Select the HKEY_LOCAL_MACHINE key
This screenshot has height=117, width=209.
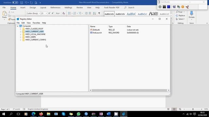[35, 34]
